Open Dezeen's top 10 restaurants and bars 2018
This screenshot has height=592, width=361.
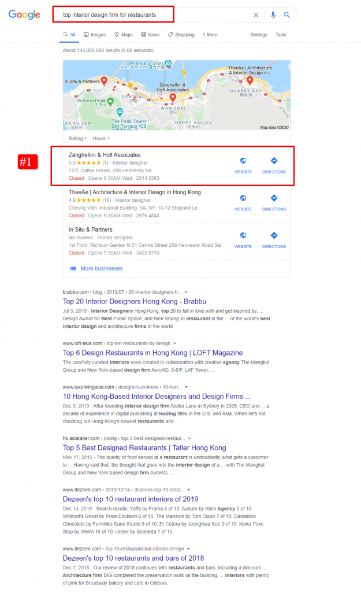tap(133, 558)
